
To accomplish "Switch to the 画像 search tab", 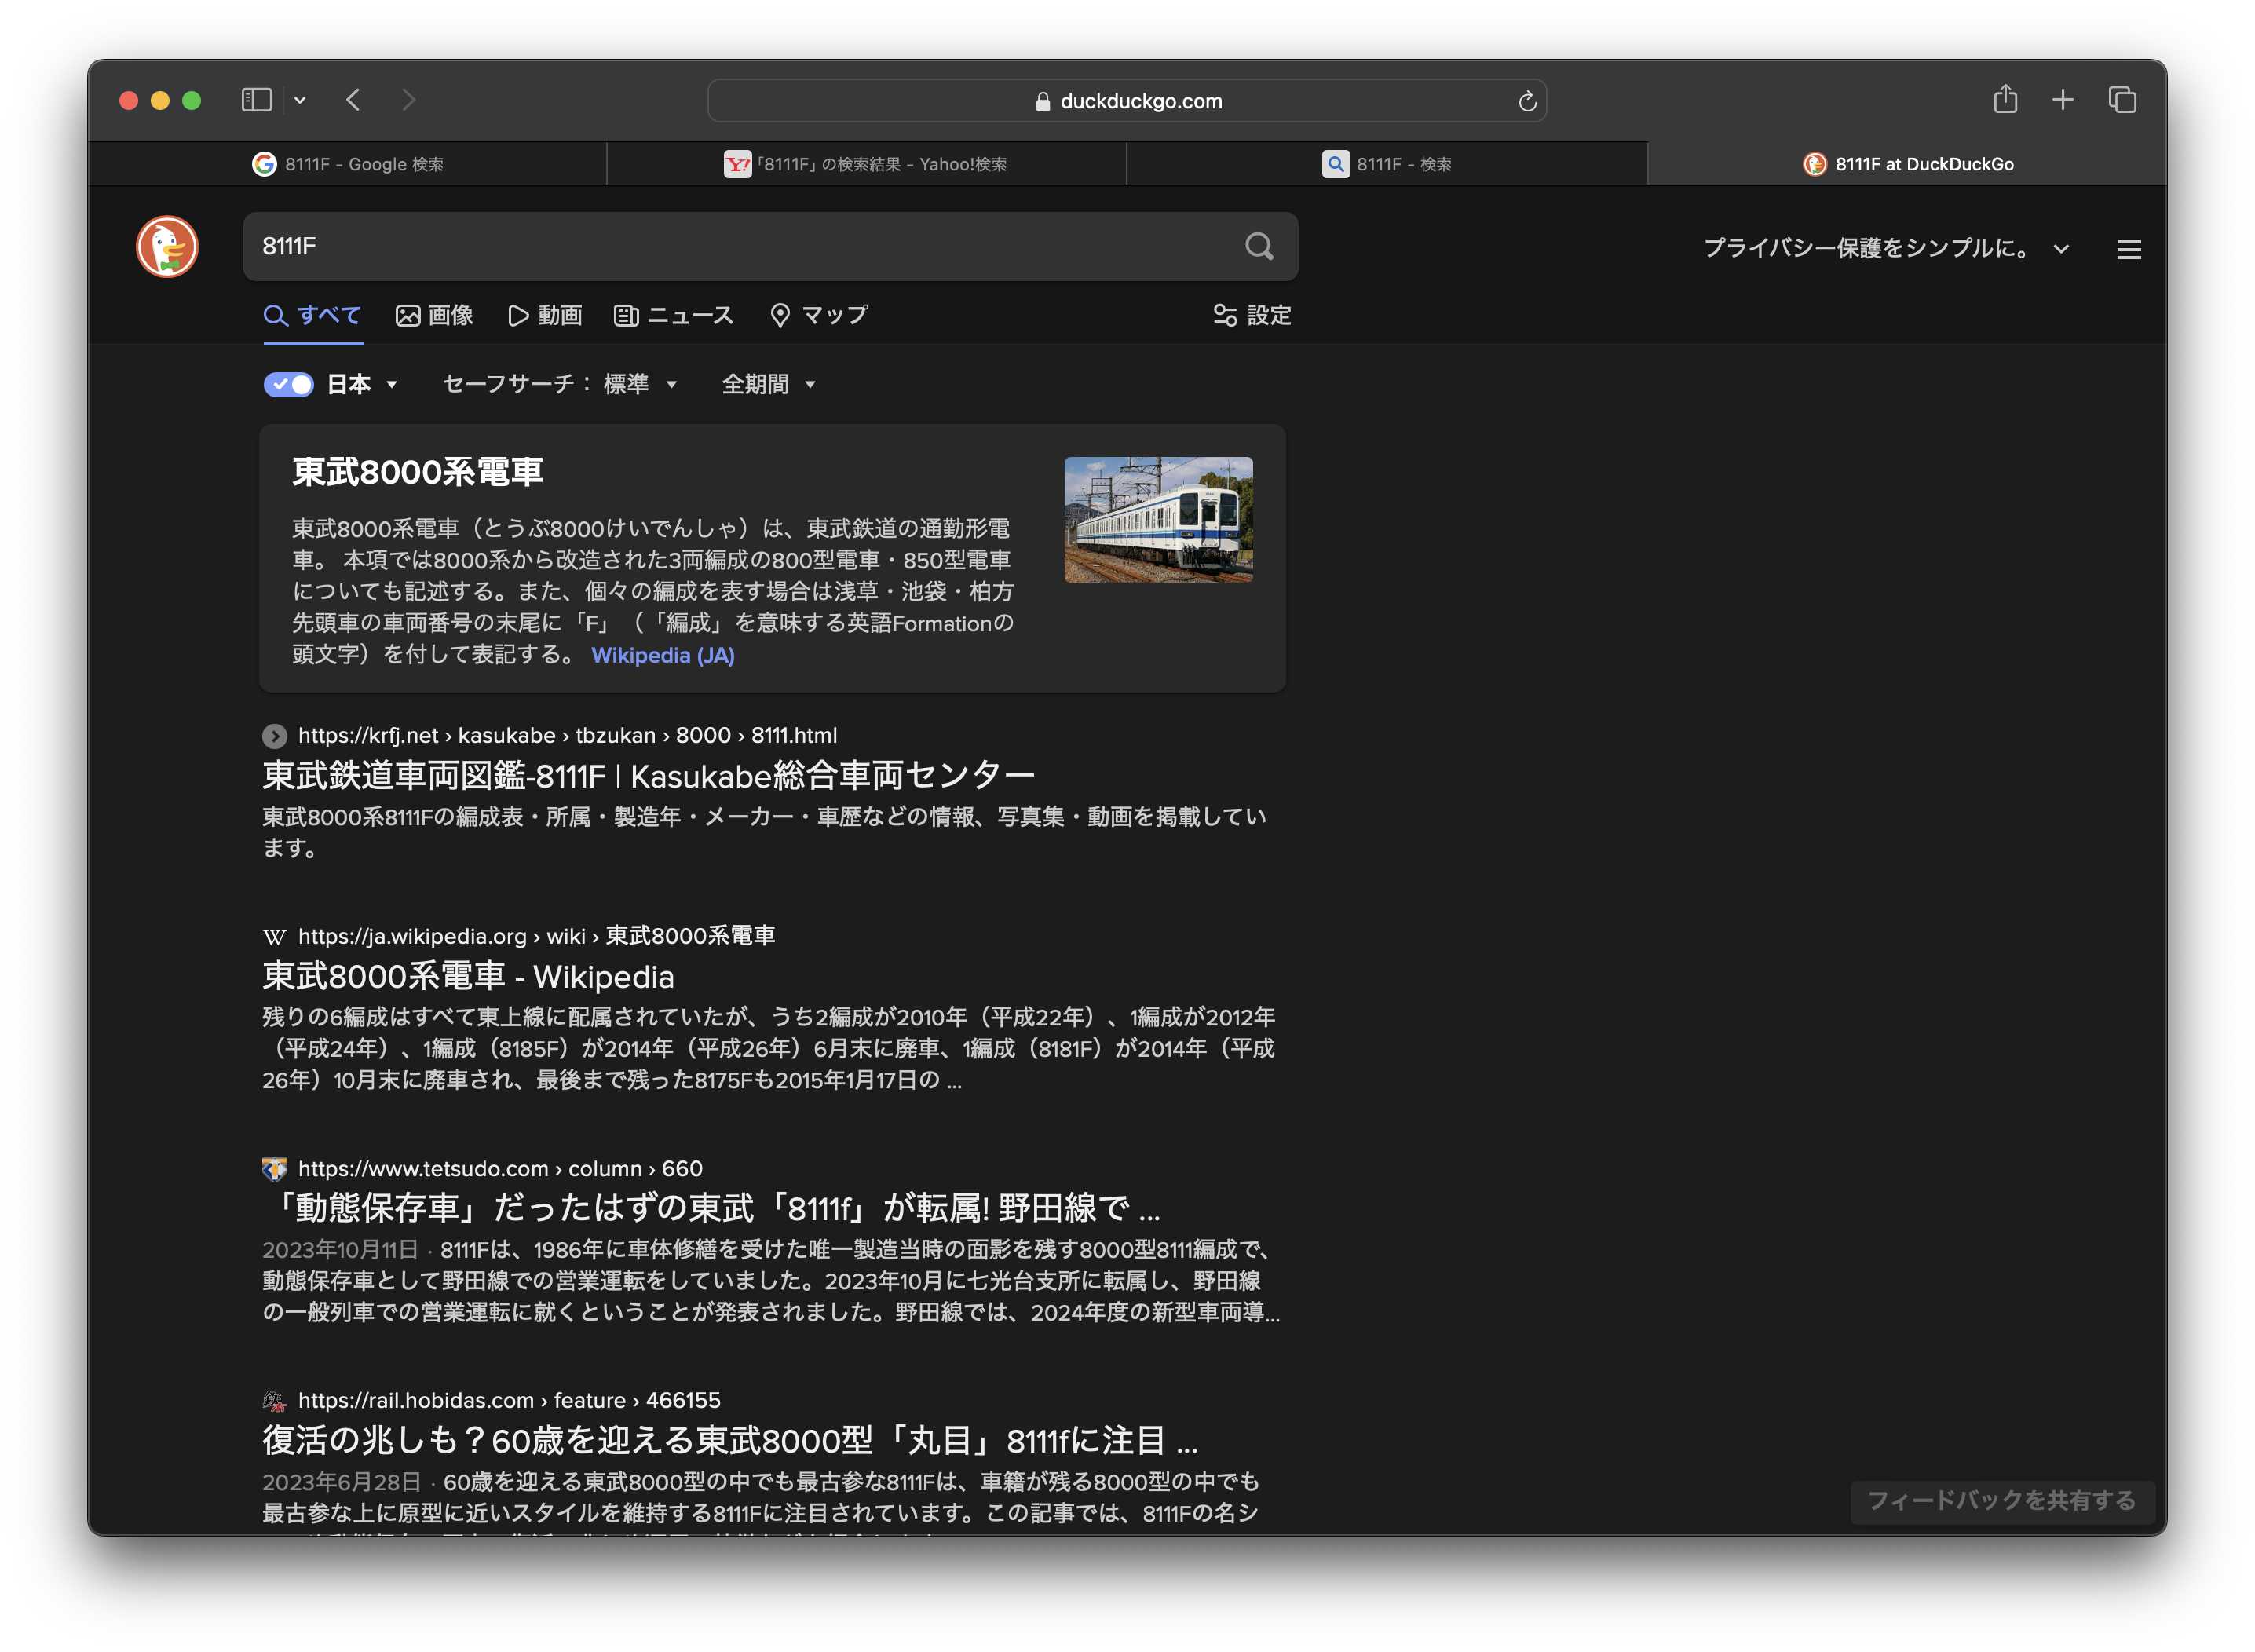I will click(x=435, y=315).
